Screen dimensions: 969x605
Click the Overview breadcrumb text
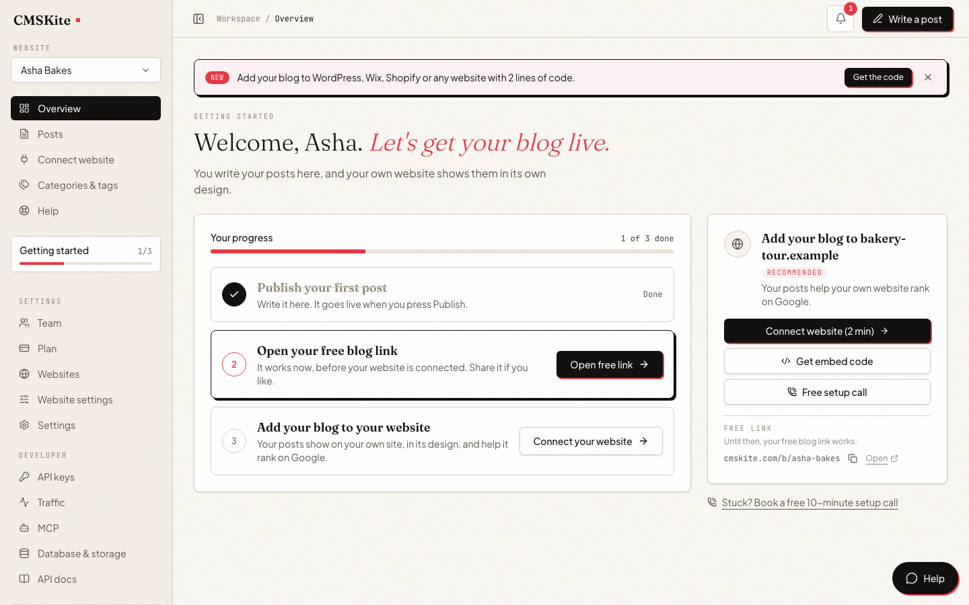[294, 19]
